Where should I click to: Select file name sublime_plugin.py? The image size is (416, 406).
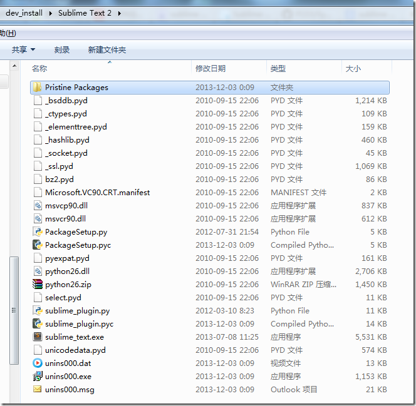tap(77, 311)
